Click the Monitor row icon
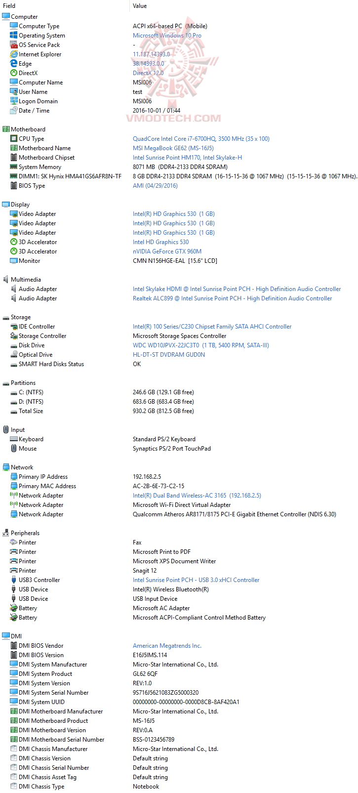The width and height of the screenshot is (358, 793). (14, 260)
